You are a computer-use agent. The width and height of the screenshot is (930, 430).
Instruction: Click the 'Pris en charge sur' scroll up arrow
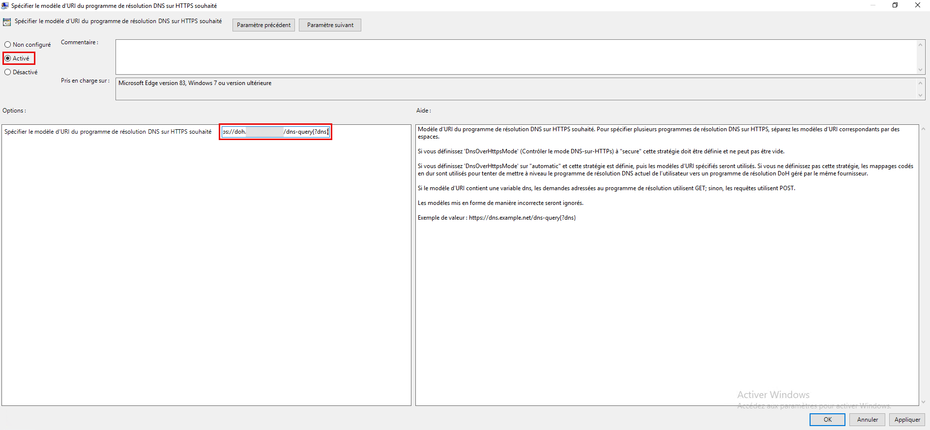tap(921, 83)
